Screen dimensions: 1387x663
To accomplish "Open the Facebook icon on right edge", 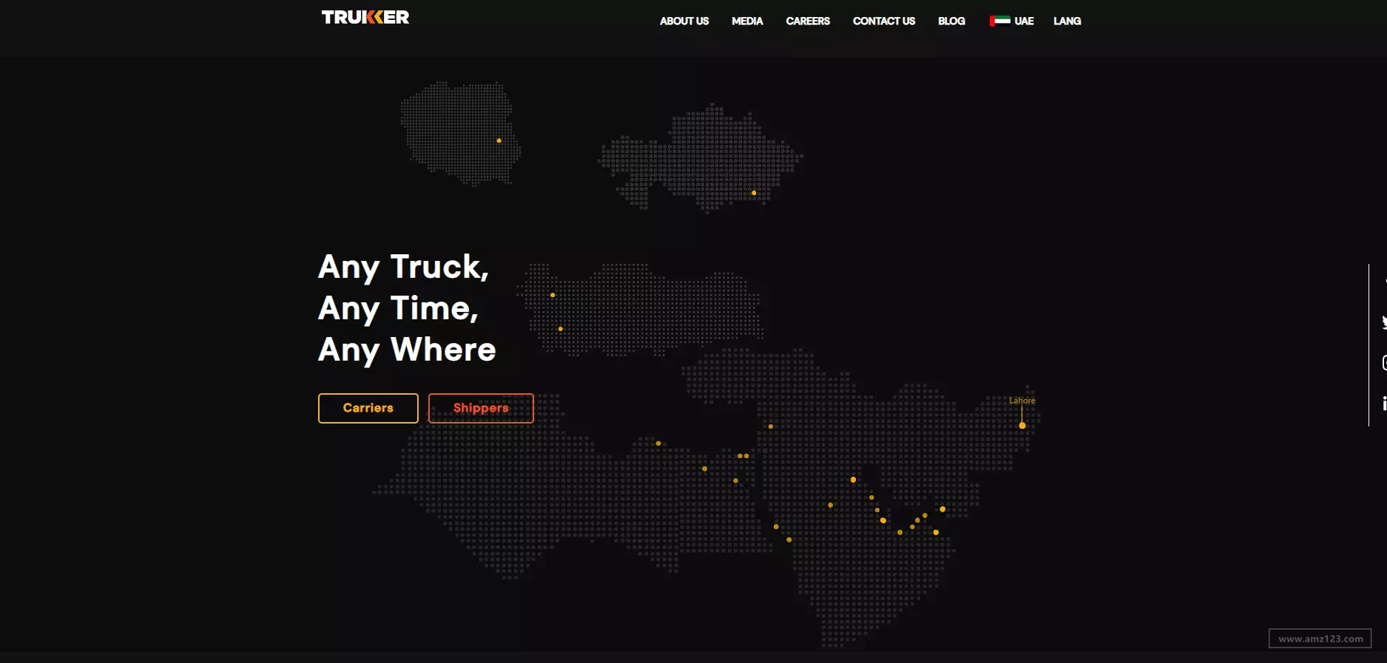I will click(x=1385, y=282).
